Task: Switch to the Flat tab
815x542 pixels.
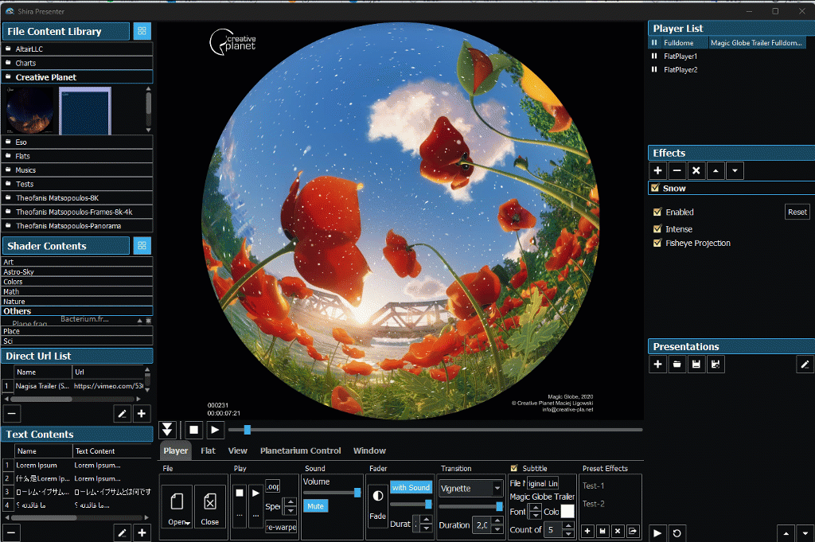Action: (x=208, y=450)
